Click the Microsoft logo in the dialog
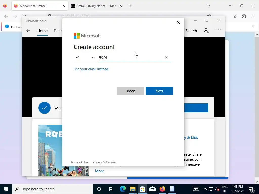This screenshot has height=194, width=259. 87,36
